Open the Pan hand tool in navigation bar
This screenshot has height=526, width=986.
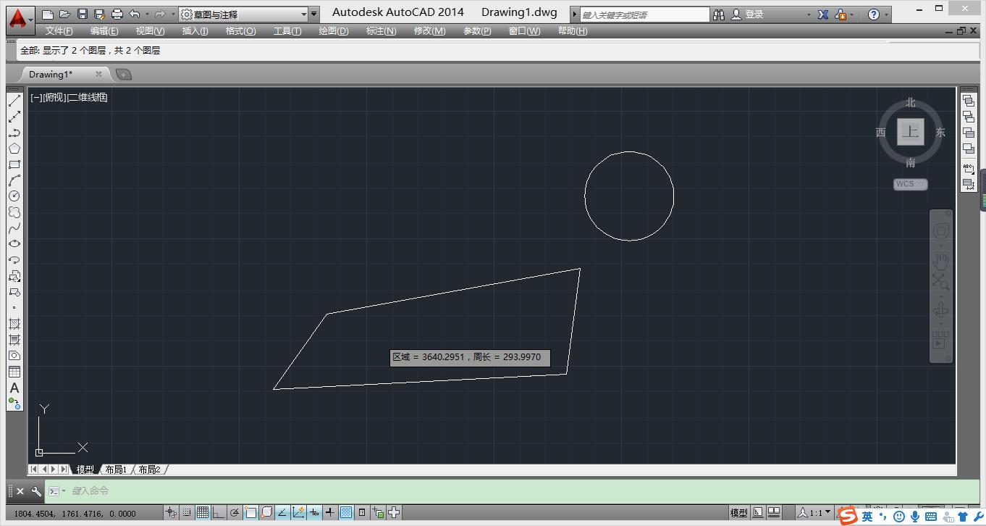point(941,260)
